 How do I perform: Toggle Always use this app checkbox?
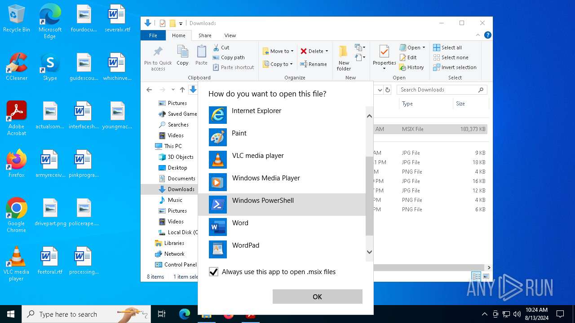tap(214, 272)
